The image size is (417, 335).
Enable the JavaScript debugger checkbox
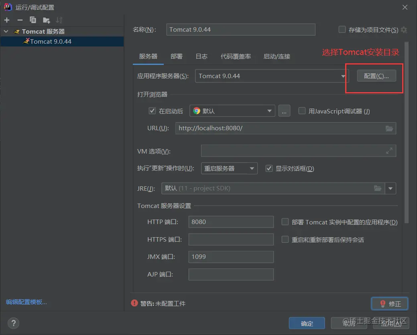[302, 111]
